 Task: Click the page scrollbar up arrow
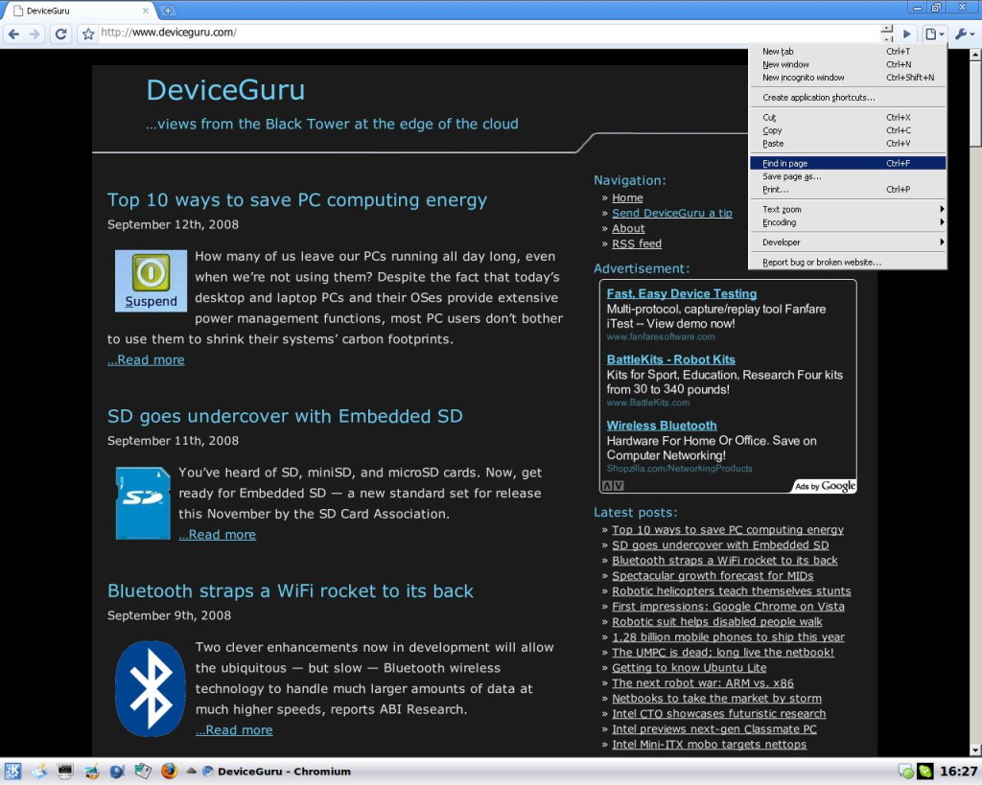975,55
